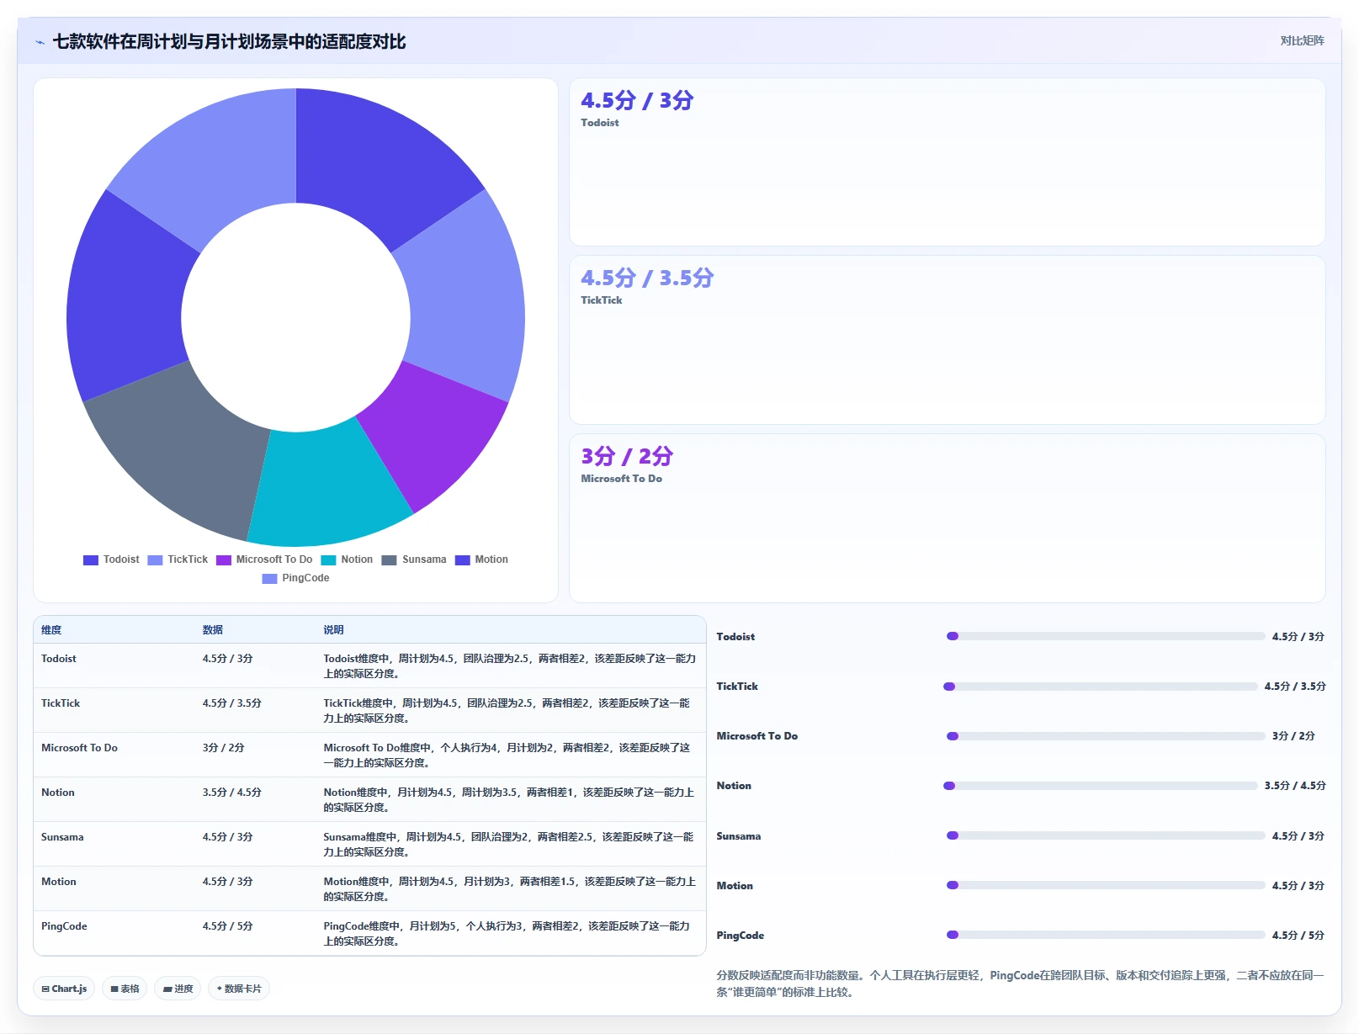Click the 维度 column header
The width and height of the screenshot is (1359, 1034).
point(51,630)
